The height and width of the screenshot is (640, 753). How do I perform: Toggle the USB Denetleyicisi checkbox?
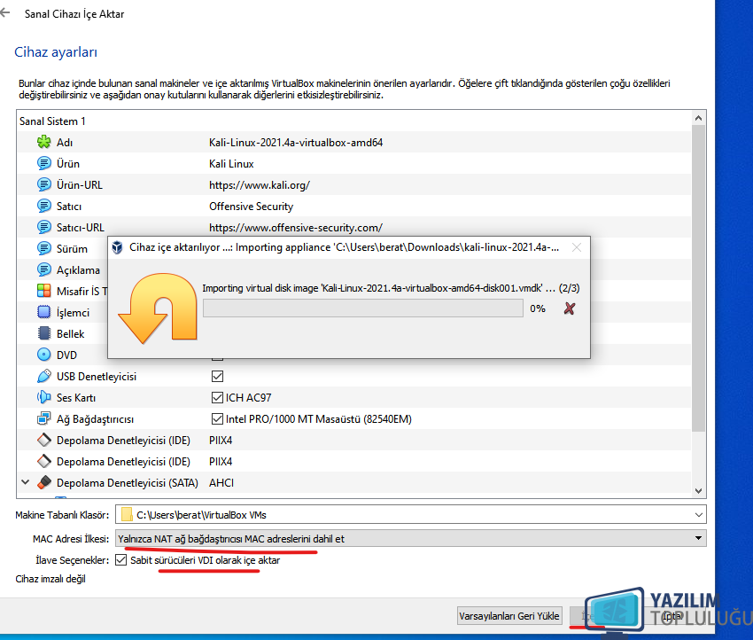click(217, 376)
